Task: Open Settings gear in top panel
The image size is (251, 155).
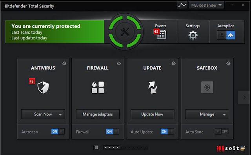Action: coord(193,35)
